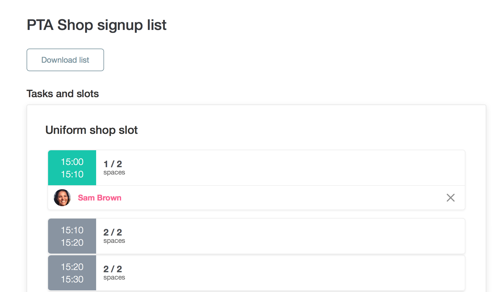Open Sam Brown's name link
Viewport: 501px width, 292px height.
(x=100, y=198)
